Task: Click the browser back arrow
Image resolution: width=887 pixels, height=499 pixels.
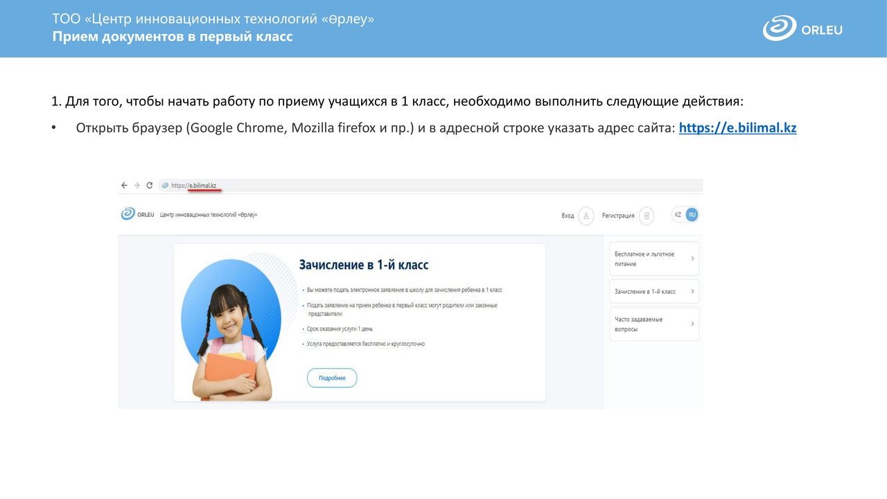Action: pyautogui.click(x=124, y=185)
